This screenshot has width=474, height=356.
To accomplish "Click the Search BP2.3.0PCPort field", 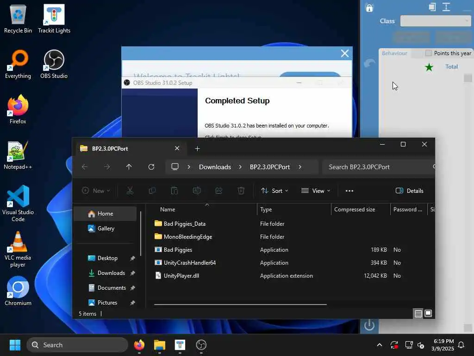I will click(379, 167).
